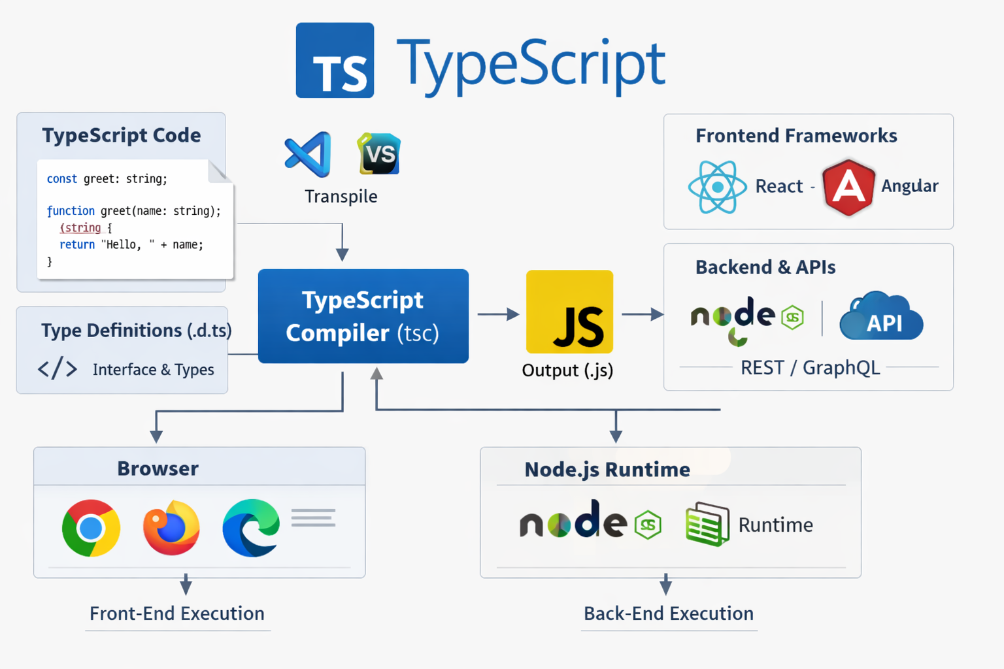Image resolution: width=1004 pixels, height=669 pixels.
Task: Click the REST / GraphQL label
Action: (x=811, y=368)
